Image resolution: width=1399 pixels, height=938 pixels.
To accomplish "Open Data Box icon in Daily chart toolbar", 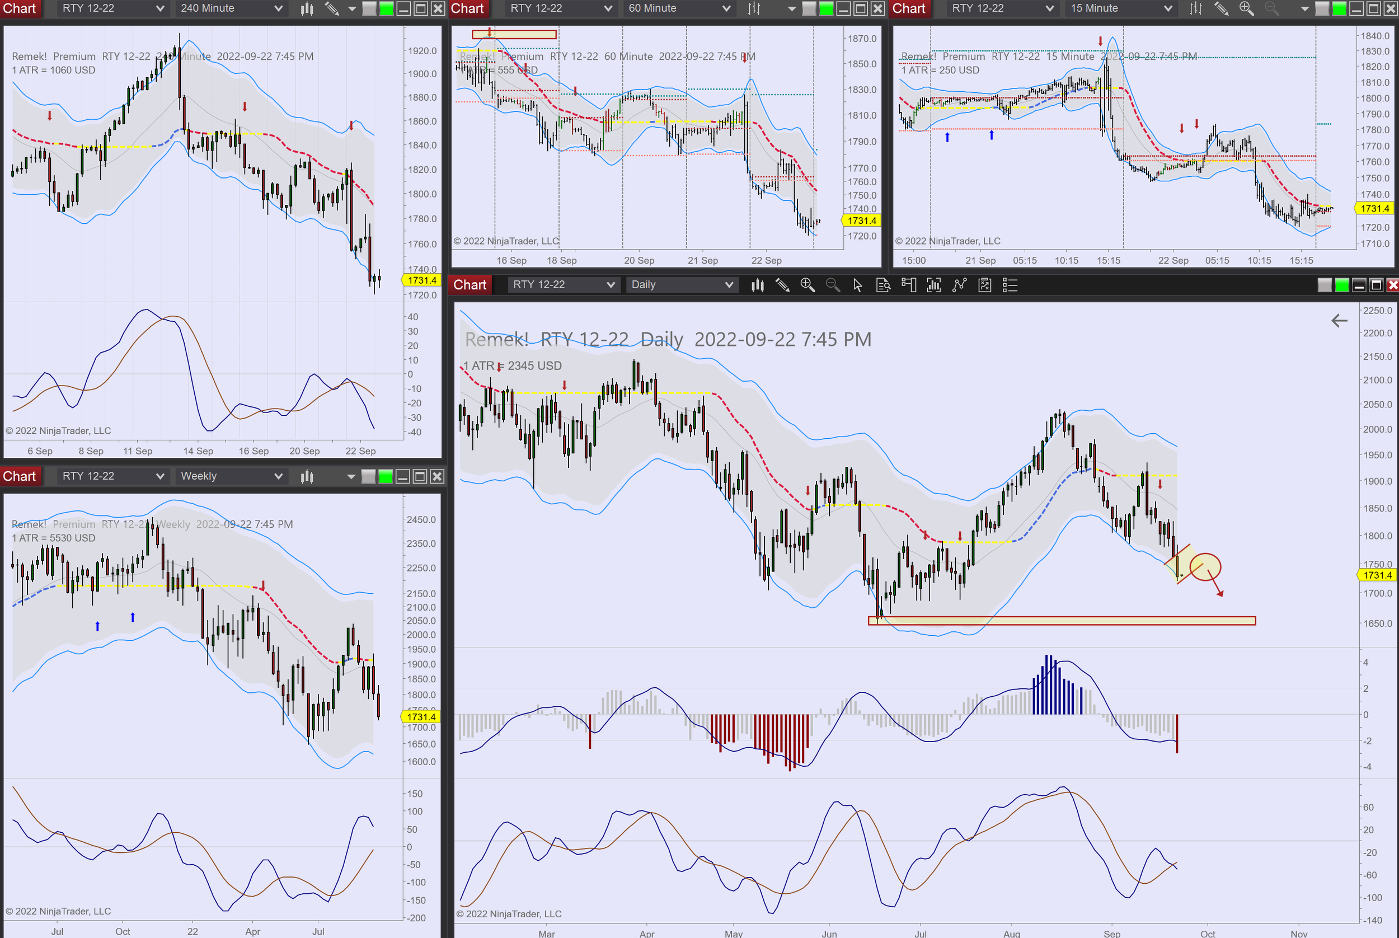I will 883,285.
